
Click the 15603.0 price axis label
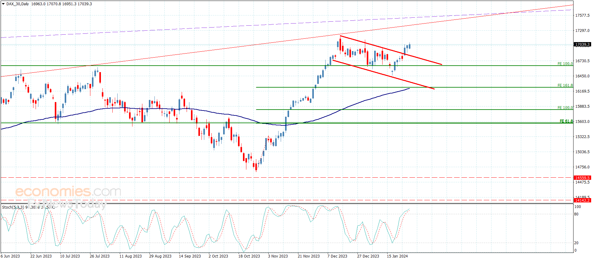(582, 121)
